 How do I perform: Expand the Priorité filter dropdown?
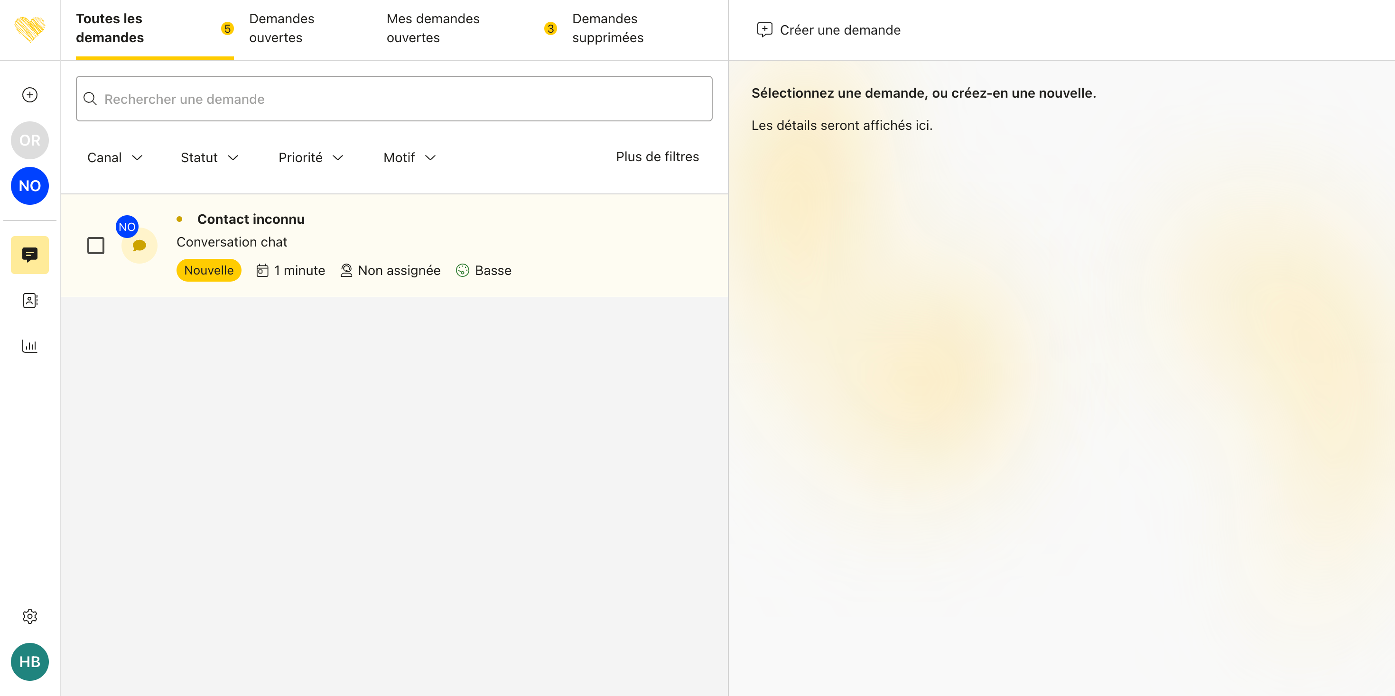(311, 157)
